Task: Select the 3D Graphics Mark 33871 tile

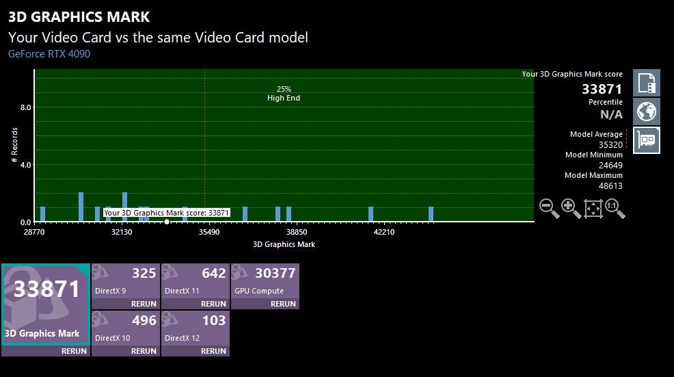Action: point(46,304)
